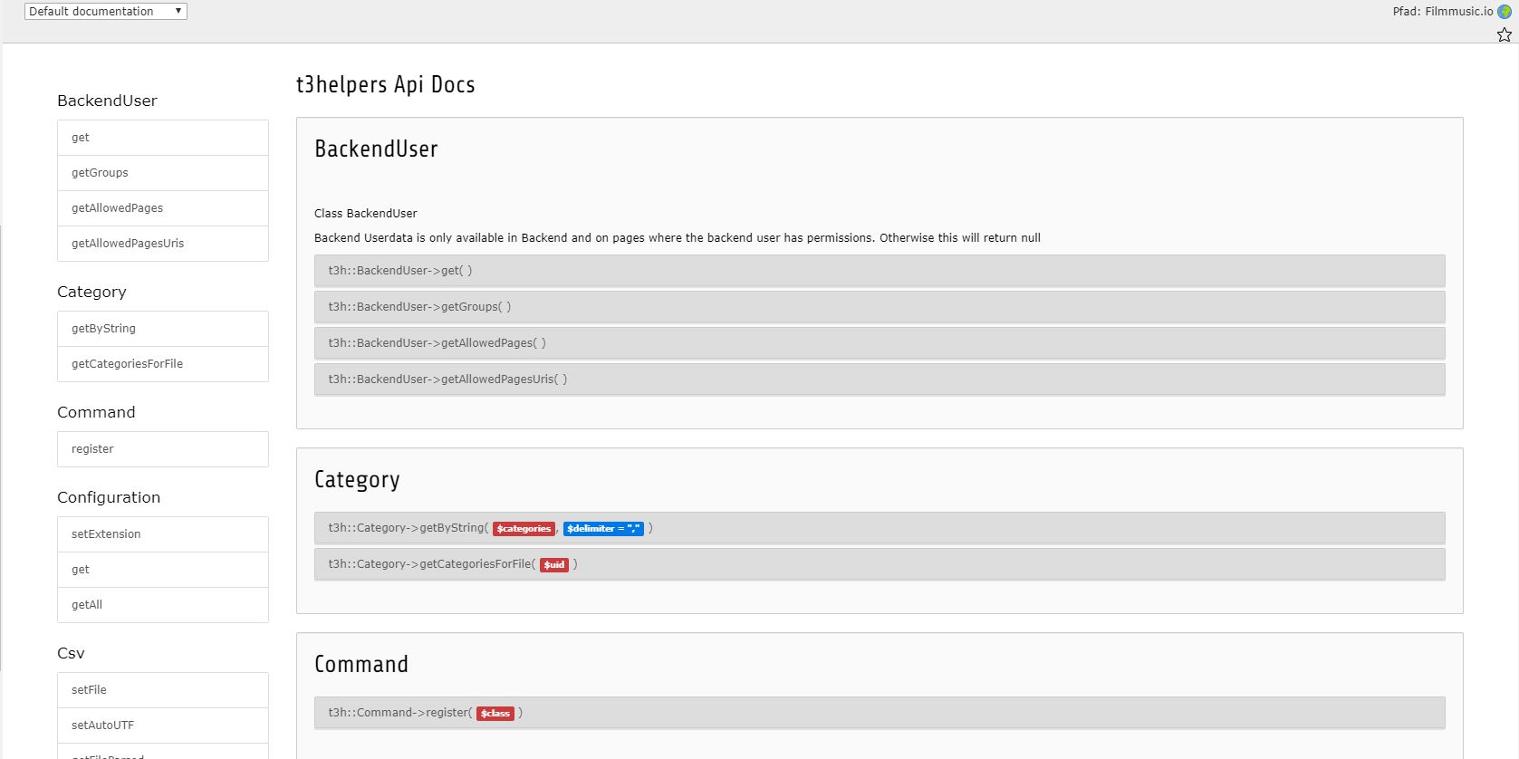1519x759 pixels.
Task: Select getAllowedPages in the sidebar
Action: tap(163, 208)
